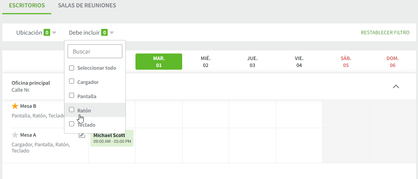The height and width of the screenshot is (179, 418).
Task: Check the Seleccionar todo checkbox
Action: 71,68
